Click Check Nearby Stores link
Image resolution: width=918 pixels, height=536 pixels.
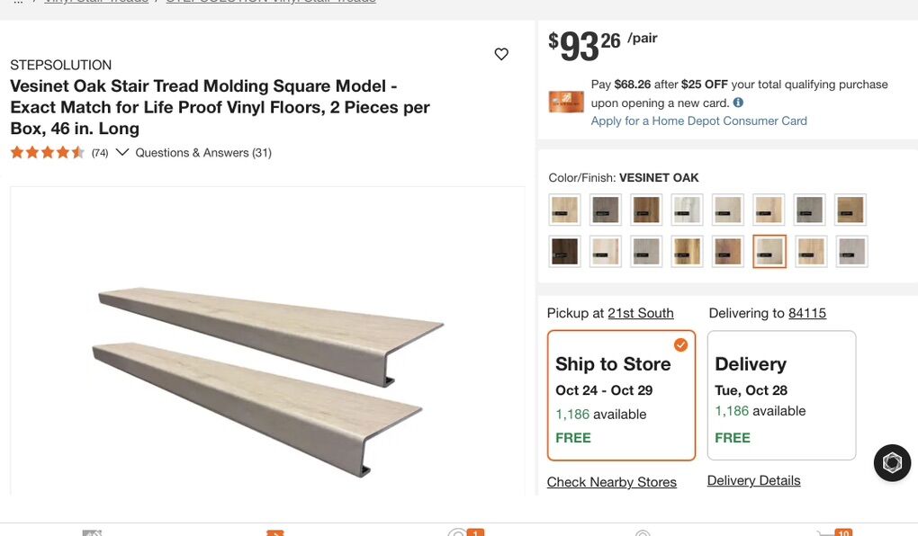611,482
